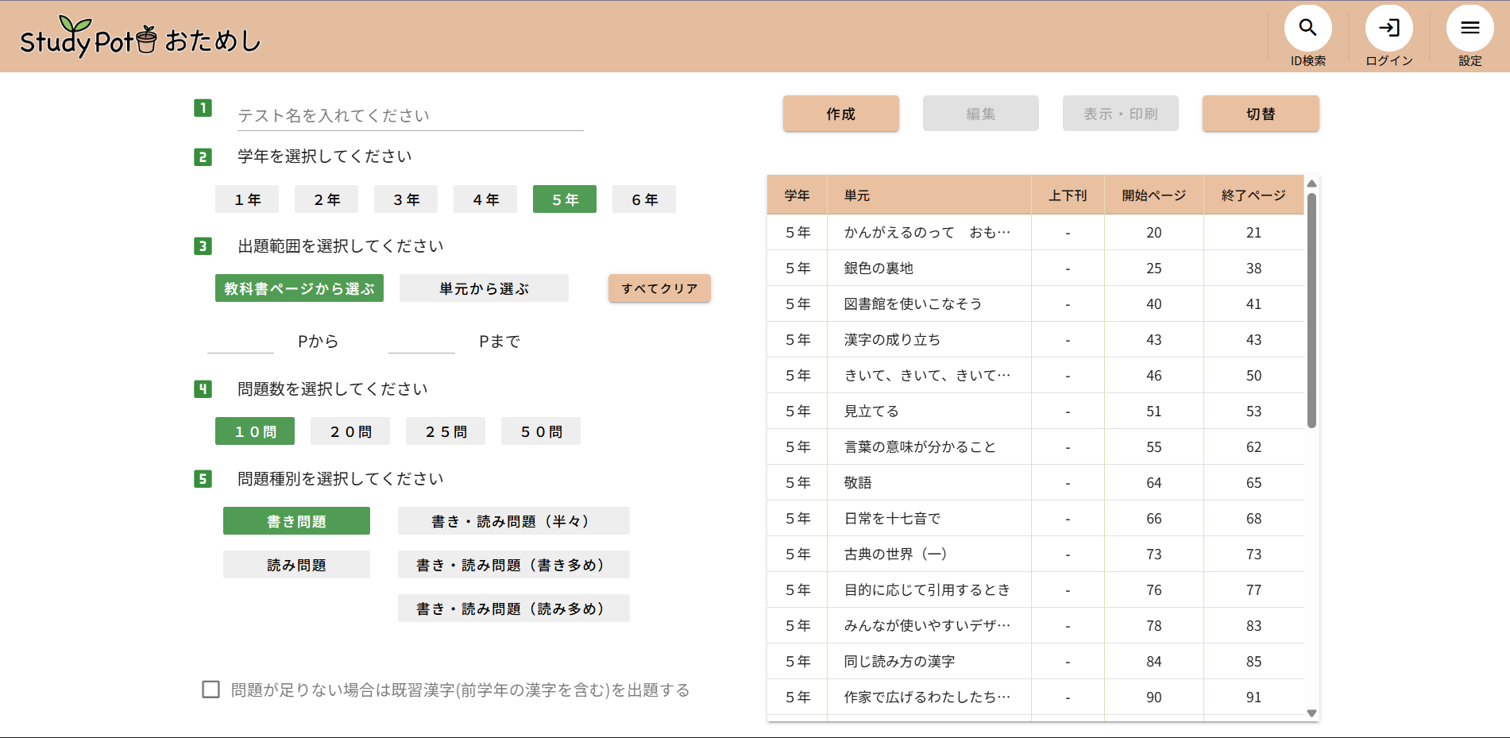Open the 設定 hamburger menu icon
The image size is (1510, 738).
point(1469,29)
